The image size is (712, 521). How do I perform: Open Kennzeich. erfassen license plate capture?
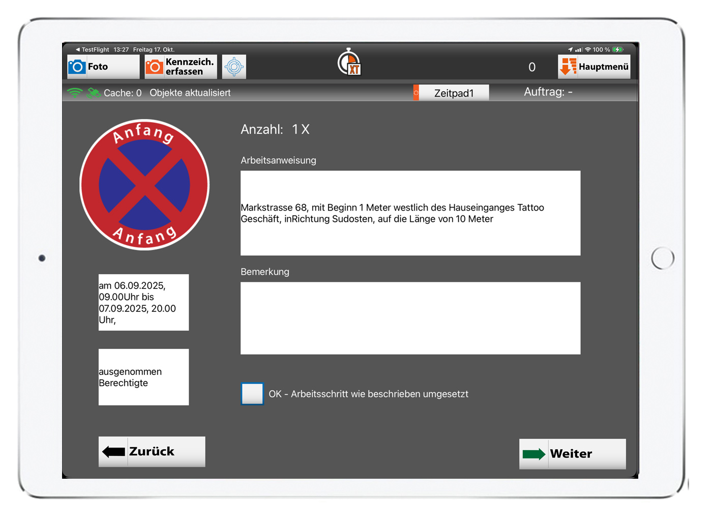(181, 67)
